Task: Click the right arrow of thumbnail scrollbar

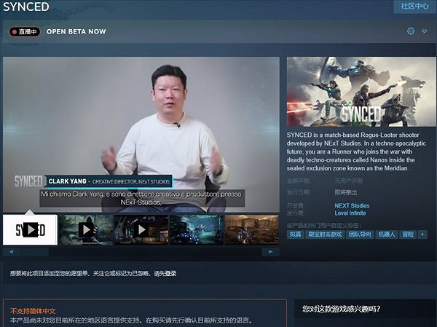Action: coord(271,252)
